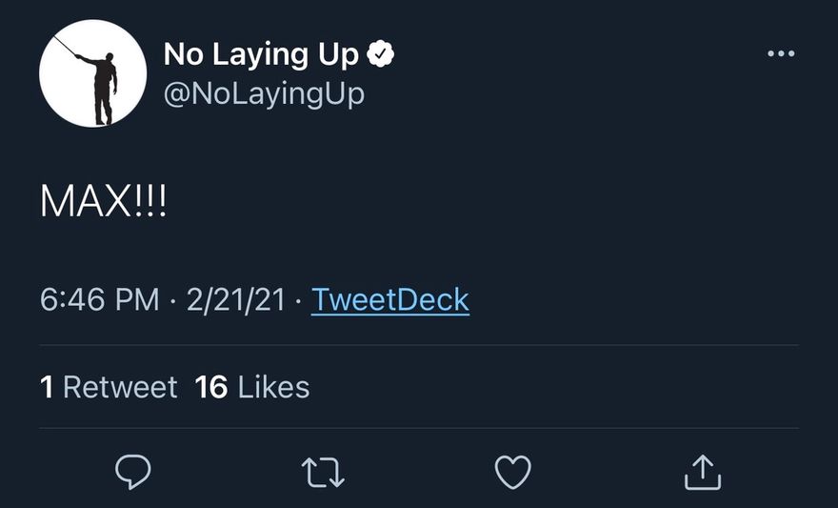838x508 pixels.
Task: Open the No Laying Up profile avatar
Action: pyautogui.click(x=93, y=73)
